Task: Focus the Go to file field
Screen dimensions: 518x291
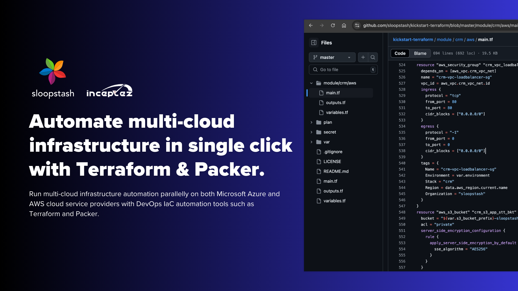Action: tap(343, 70)
